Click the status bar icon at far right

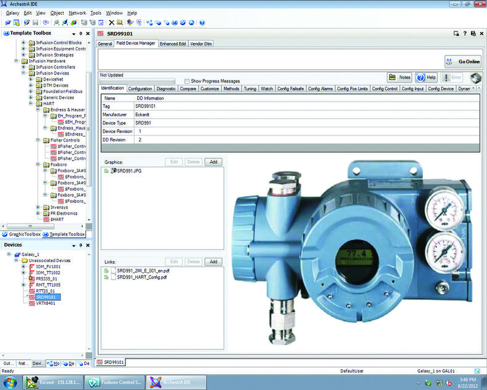coord(477,371)
